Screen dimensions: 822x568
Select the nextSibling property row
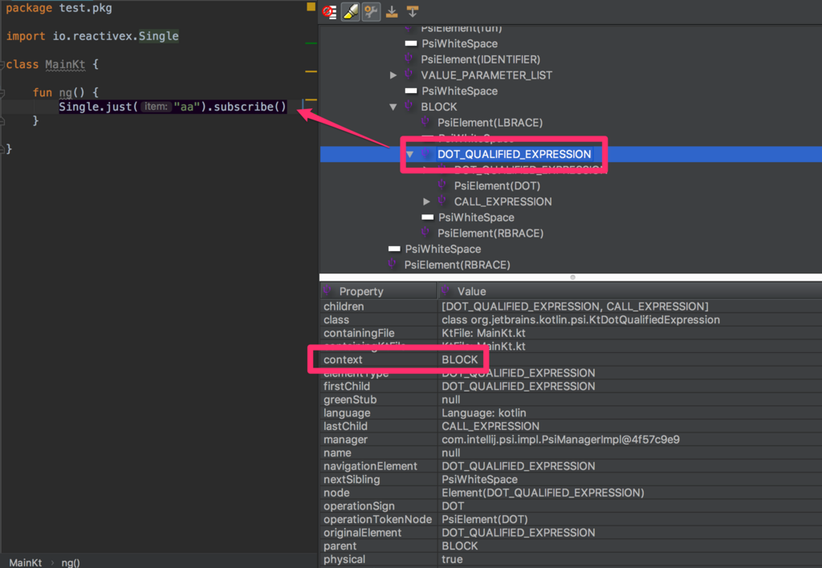click(x=571, y=480)
